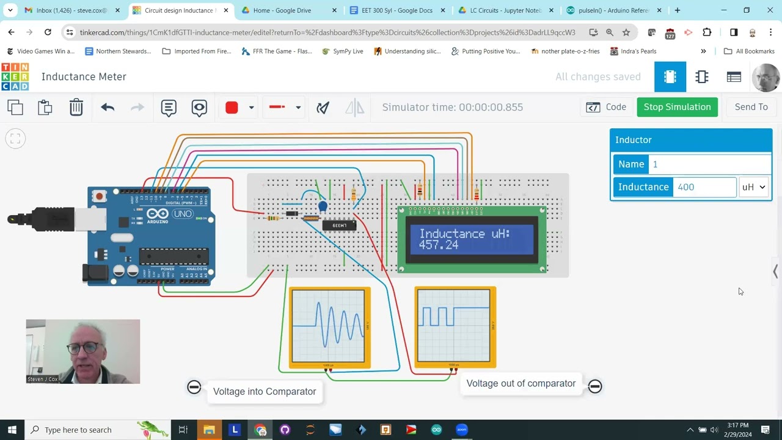Image resolution: width=782 pixels, height=440 pixels.
Task: Show hidden system tray icons
Action: pyautogui.click(x=690, y=430)
